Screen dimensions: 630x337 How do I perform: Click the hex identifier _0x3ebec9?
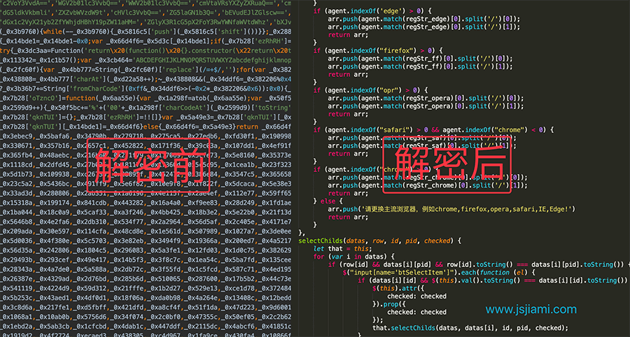(x=17, y=136)
